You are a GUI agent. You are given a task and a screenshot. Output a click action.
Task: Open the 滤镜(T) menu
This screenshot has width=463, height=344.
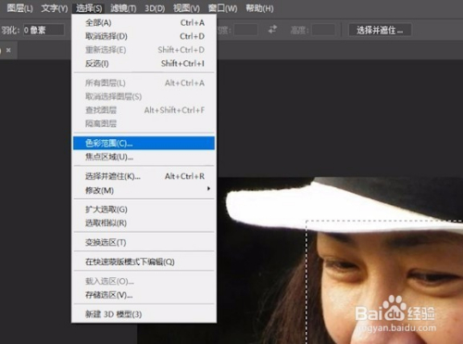click(x=123, y=8)
